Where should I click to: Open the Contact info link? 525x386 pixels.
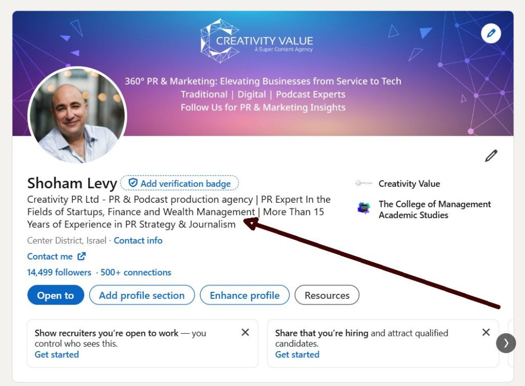(x=138, y=241)
